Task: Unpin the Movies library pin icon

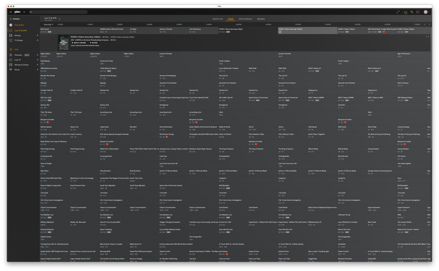Action: [x=37, y=36]
